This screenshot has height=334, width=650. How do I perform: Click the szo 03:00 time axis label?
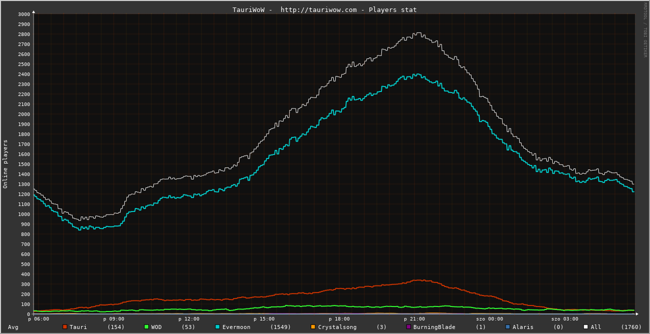[565, 319]
